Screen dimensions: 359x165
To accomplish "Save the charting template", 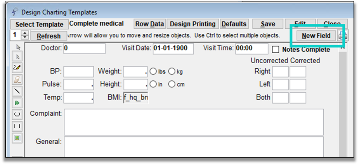I will tap(268, 24).
